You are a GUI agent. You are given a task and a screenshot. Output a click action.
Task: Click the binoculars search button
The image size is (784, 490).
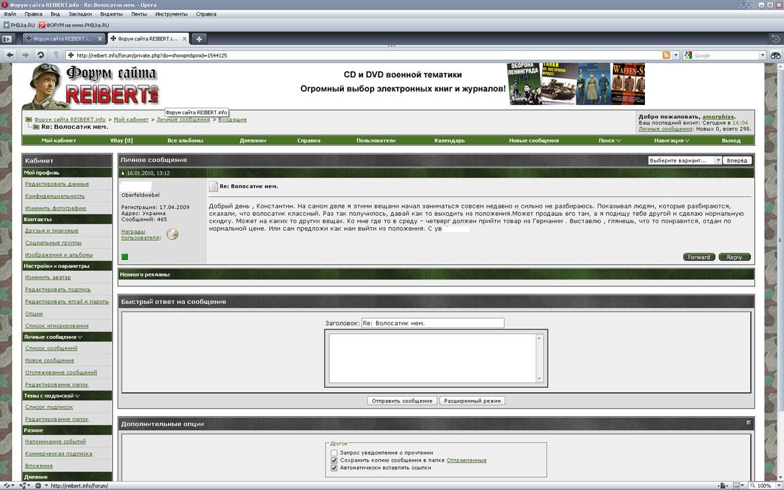[775, 56]
